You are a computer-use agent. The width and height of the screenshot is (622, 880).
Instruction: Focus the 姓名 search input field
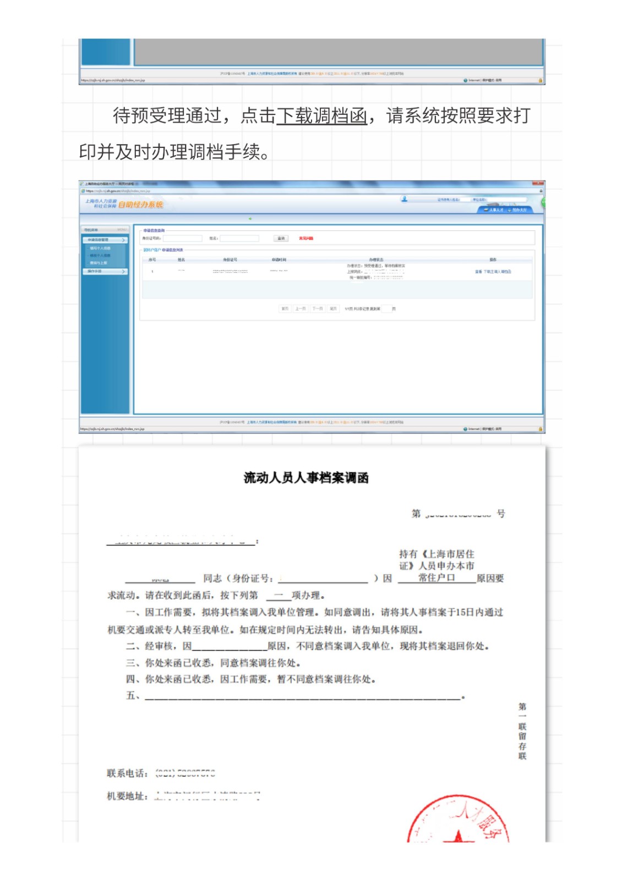(x=239, y=239)
